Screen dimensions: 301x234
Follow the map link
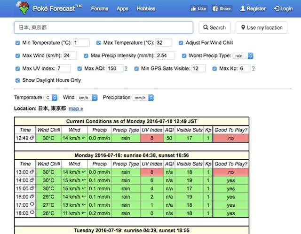coord(76,109)
